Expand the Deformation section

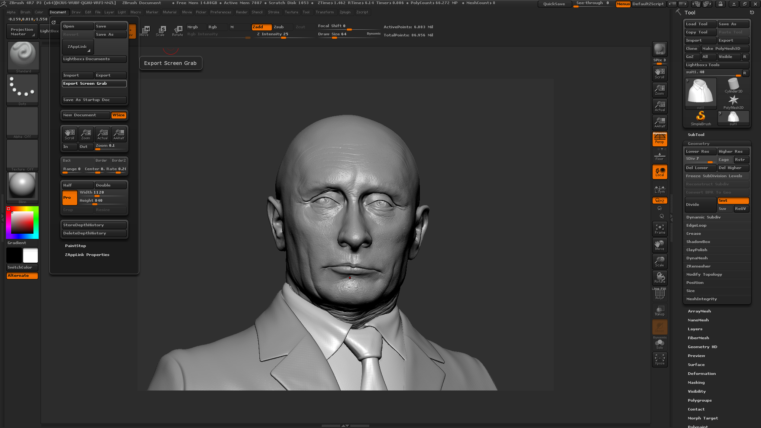[x=702, y=374]
